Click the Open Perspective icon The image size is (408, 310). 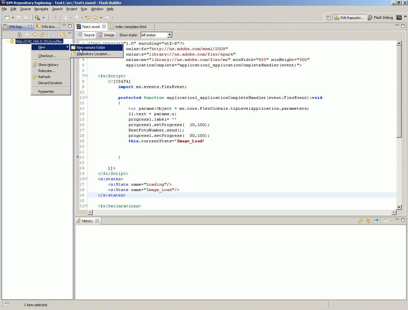[329, 18]
